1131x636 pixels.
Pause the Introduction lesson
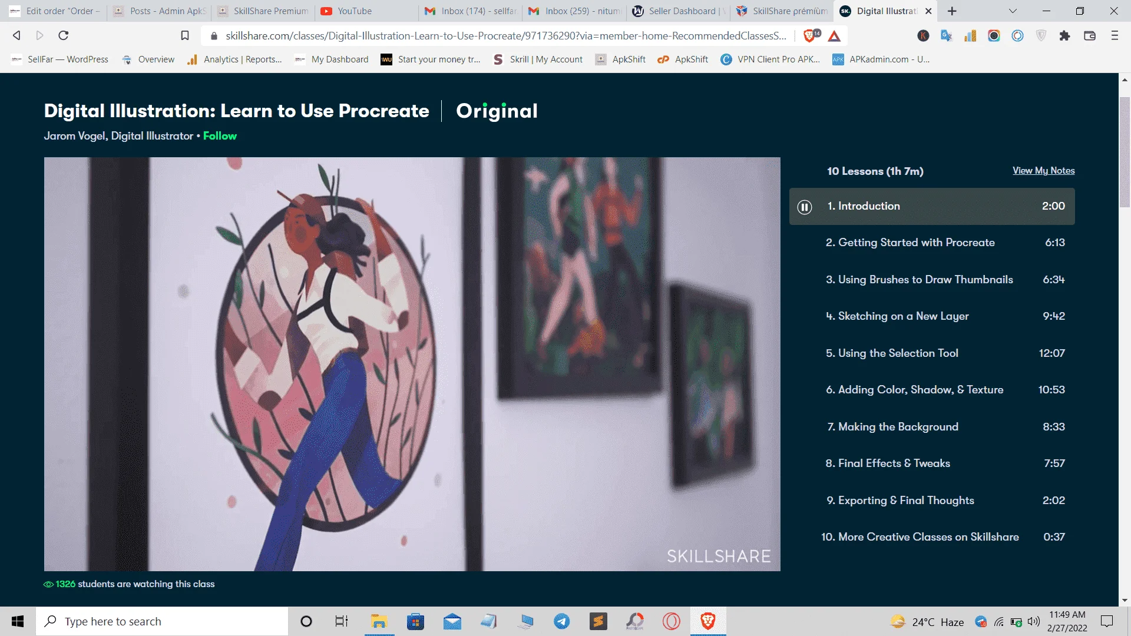coord(804,207)
